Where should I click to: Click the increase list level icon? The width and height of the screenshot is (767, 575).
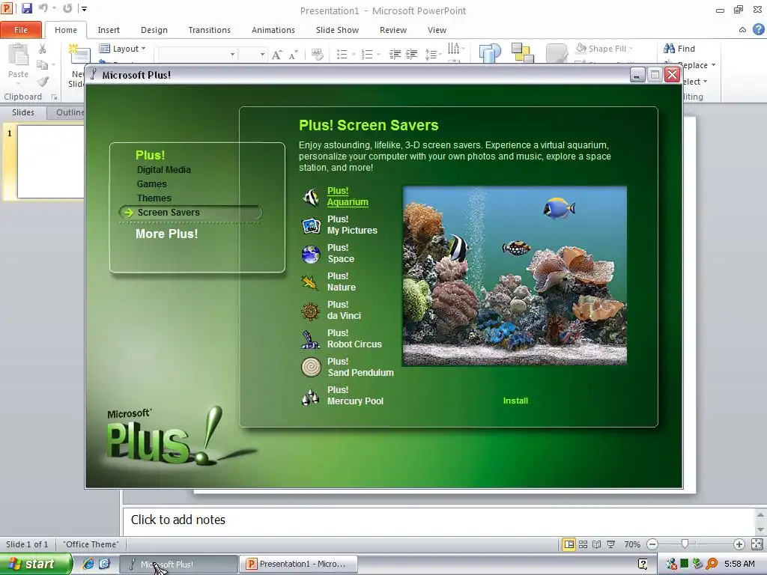412,54
